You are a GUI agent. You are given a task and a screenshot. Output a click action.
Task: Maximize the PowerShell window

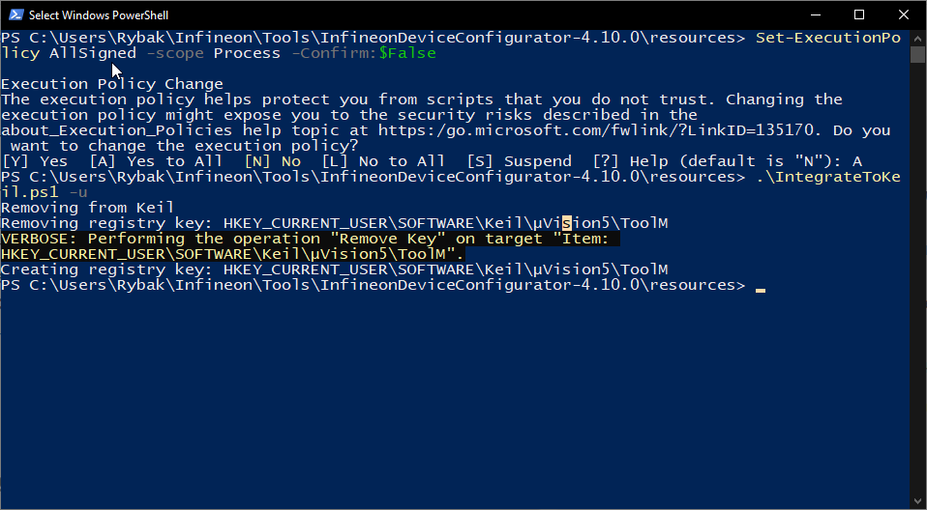(859, 14)
